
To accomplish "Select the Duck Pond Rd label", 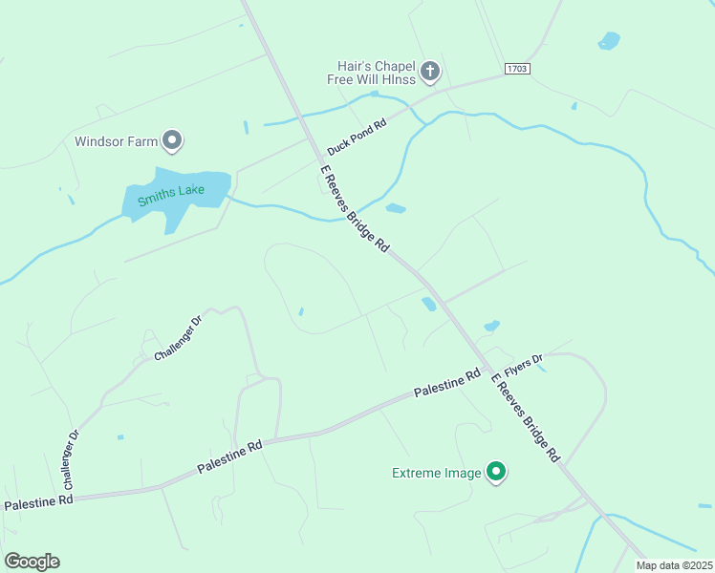I will tap(357, 137).
